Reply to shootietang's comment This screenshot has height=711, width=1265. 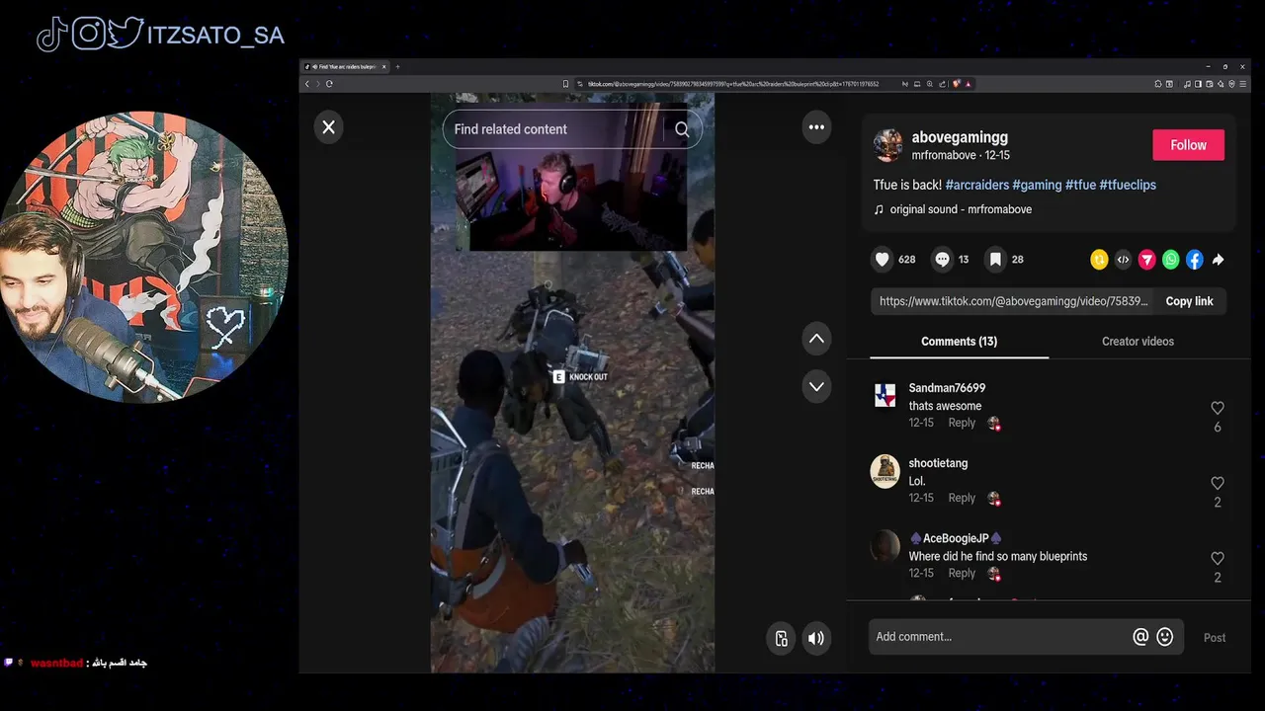click(x=962, y=498)
